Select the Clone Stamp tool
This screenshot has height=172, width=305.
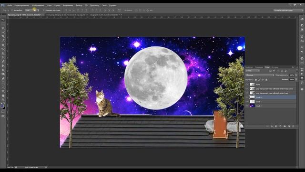point(3,53)
